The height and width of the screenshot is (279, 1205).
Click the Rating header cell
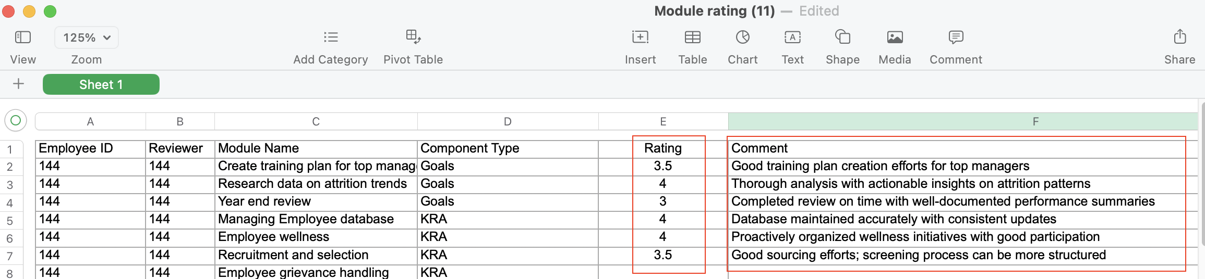click(x=662, y=148)
